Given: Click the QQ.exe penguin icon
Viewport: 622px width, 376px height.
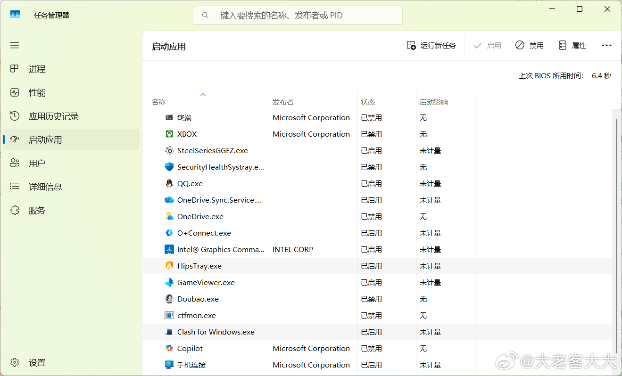Looking at the screenshot, I should 169,183.
